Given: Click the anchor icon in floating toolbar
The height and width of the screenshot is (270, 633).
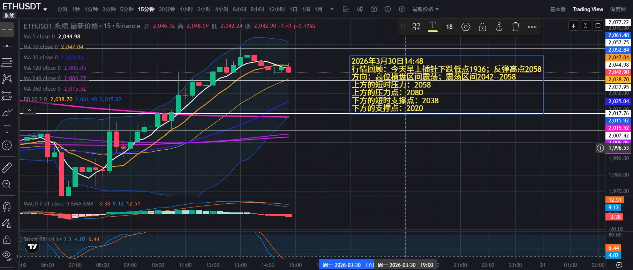Looking at the screenshot, I should point(499,27).
